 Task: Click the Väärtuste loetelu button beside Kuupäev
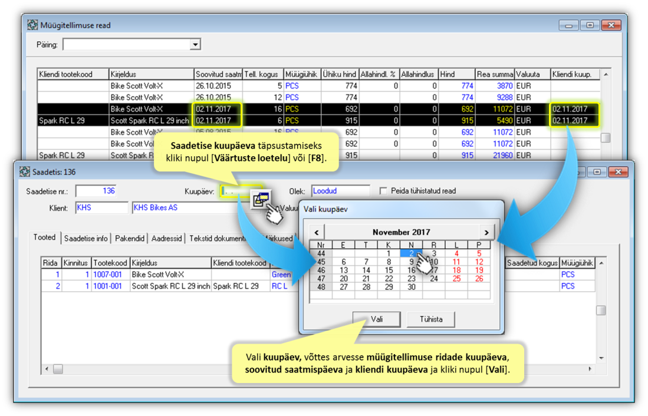261,200
